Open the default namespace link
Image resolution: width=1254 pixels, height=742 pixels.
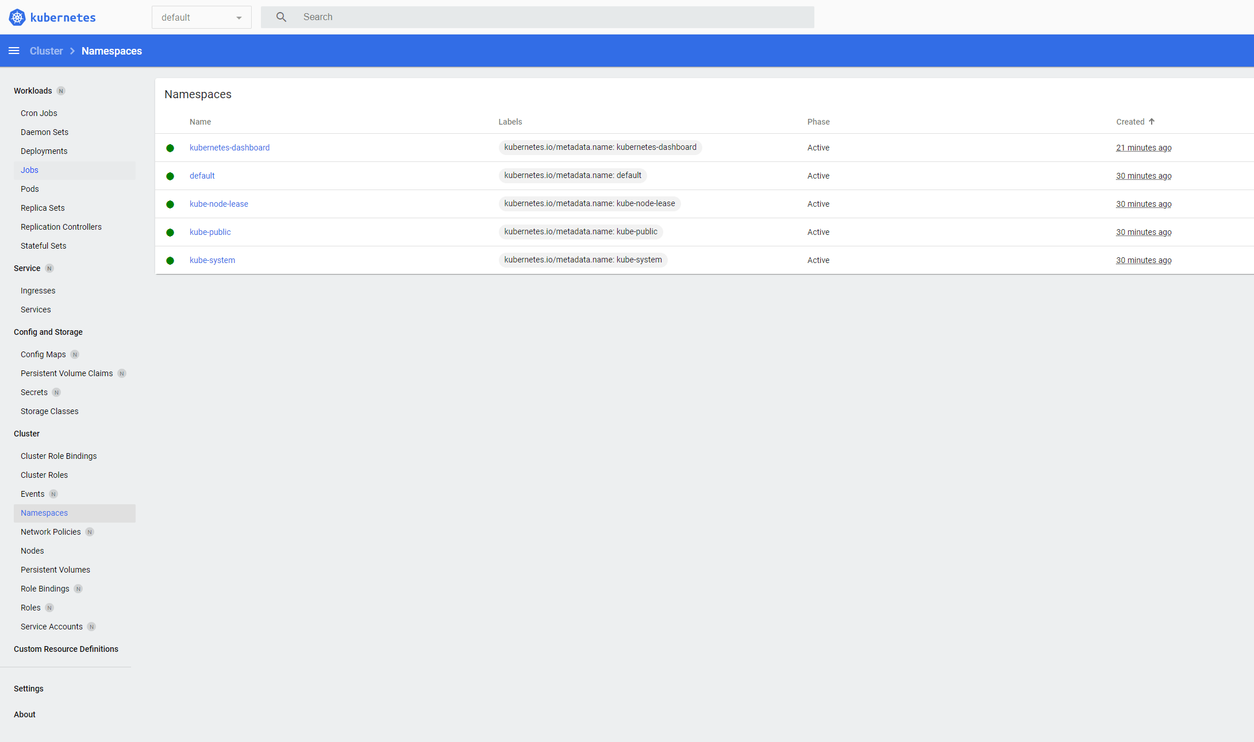pyautogui.click(x=202, y=176)
